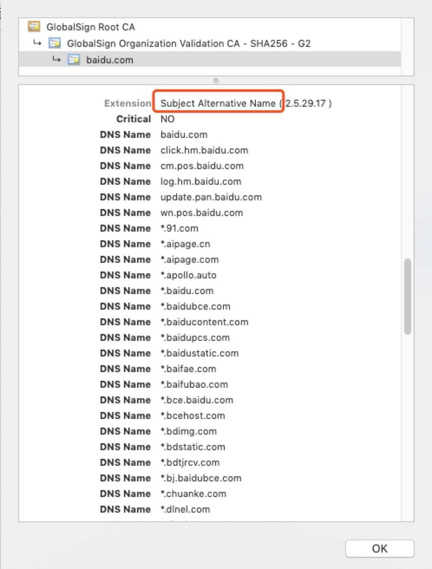Click DNS name *.baidustatic.com
This screenshot has height=569, width=432.
200,353
